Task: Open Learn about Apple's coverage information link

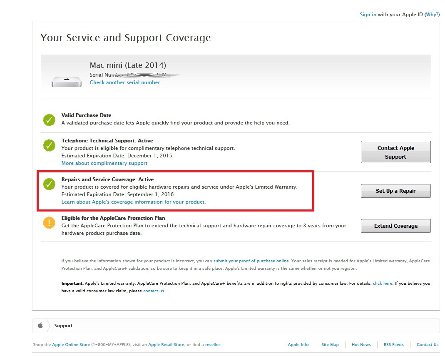Action: click(x=134, y=202)
